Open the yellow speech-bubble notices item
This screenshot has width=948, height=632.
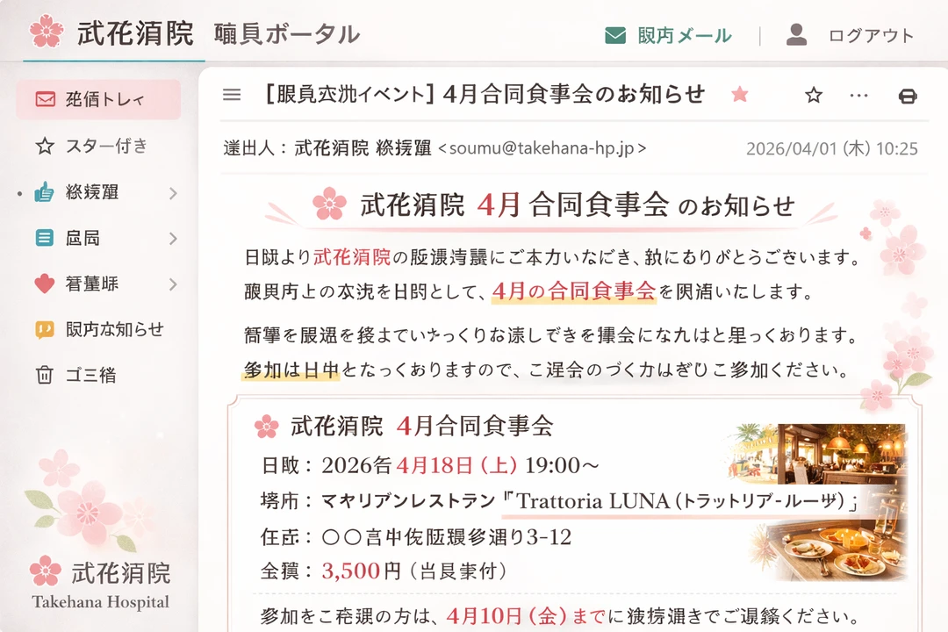tap(98, 330)
